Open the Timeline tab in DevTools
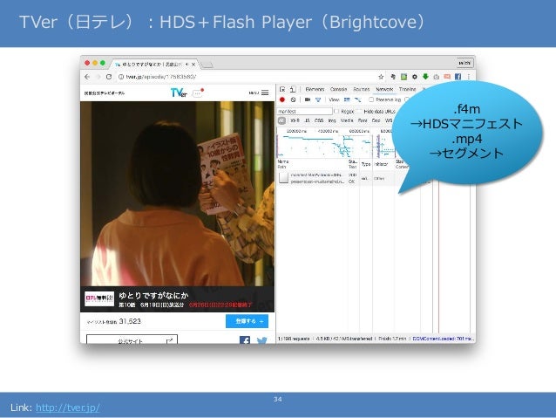Image resolution: width=556 pixels, height=418 pixels. (x=408, y=89)
